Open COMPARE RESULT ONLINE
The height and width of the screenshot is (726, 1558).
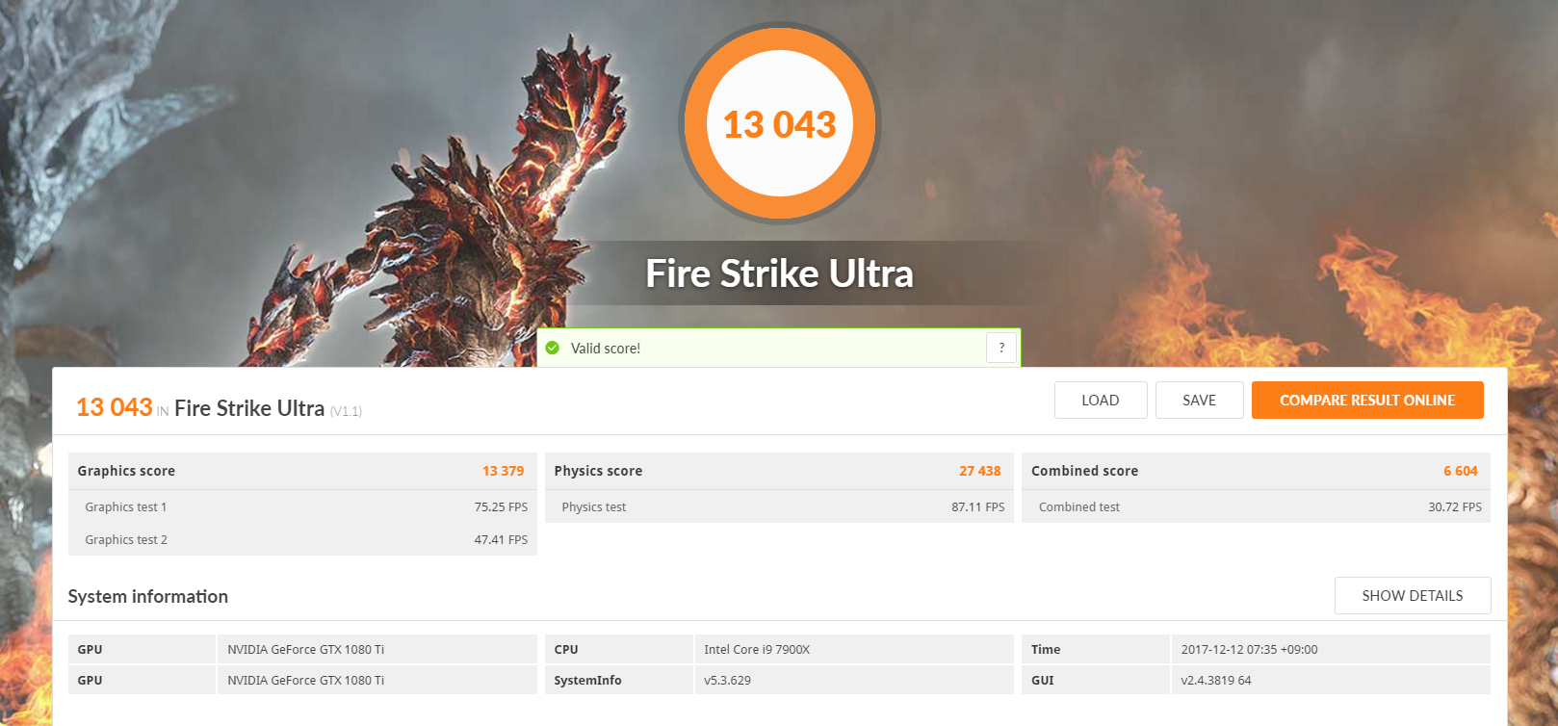(1367, 401)
